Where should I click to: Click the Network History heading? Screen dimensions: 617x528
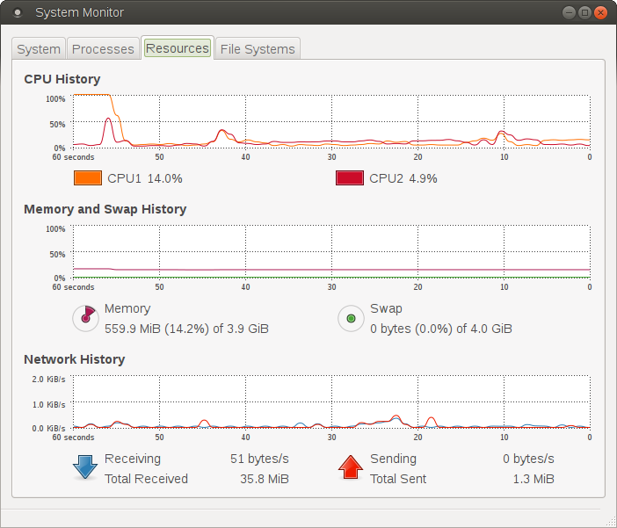[75, 359]
